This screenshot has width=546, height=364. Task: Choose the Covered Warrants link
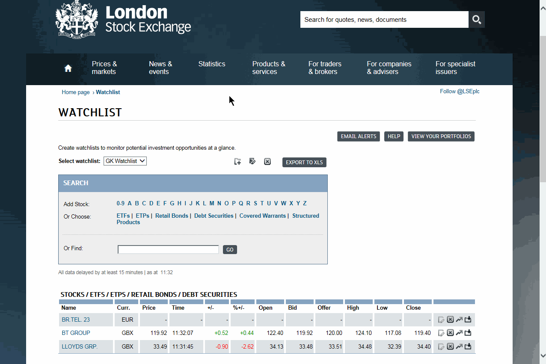point(262,216)
